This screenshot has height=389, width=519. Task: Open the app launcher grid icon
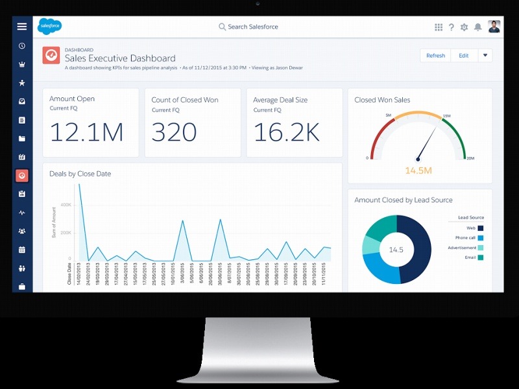pos(439,27)
